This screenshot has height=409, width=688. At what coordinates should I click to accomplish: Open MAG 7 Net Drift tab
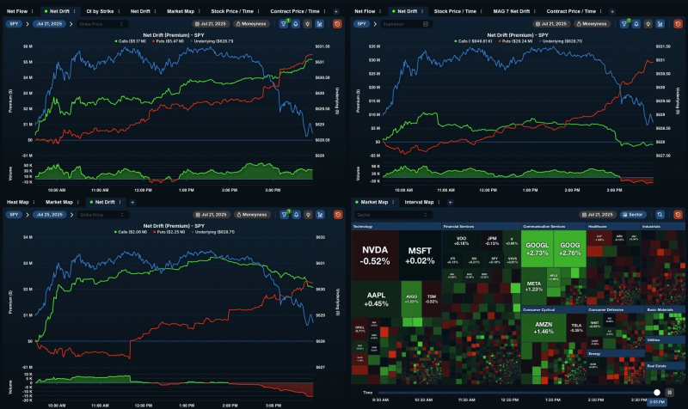coord(511,11)
